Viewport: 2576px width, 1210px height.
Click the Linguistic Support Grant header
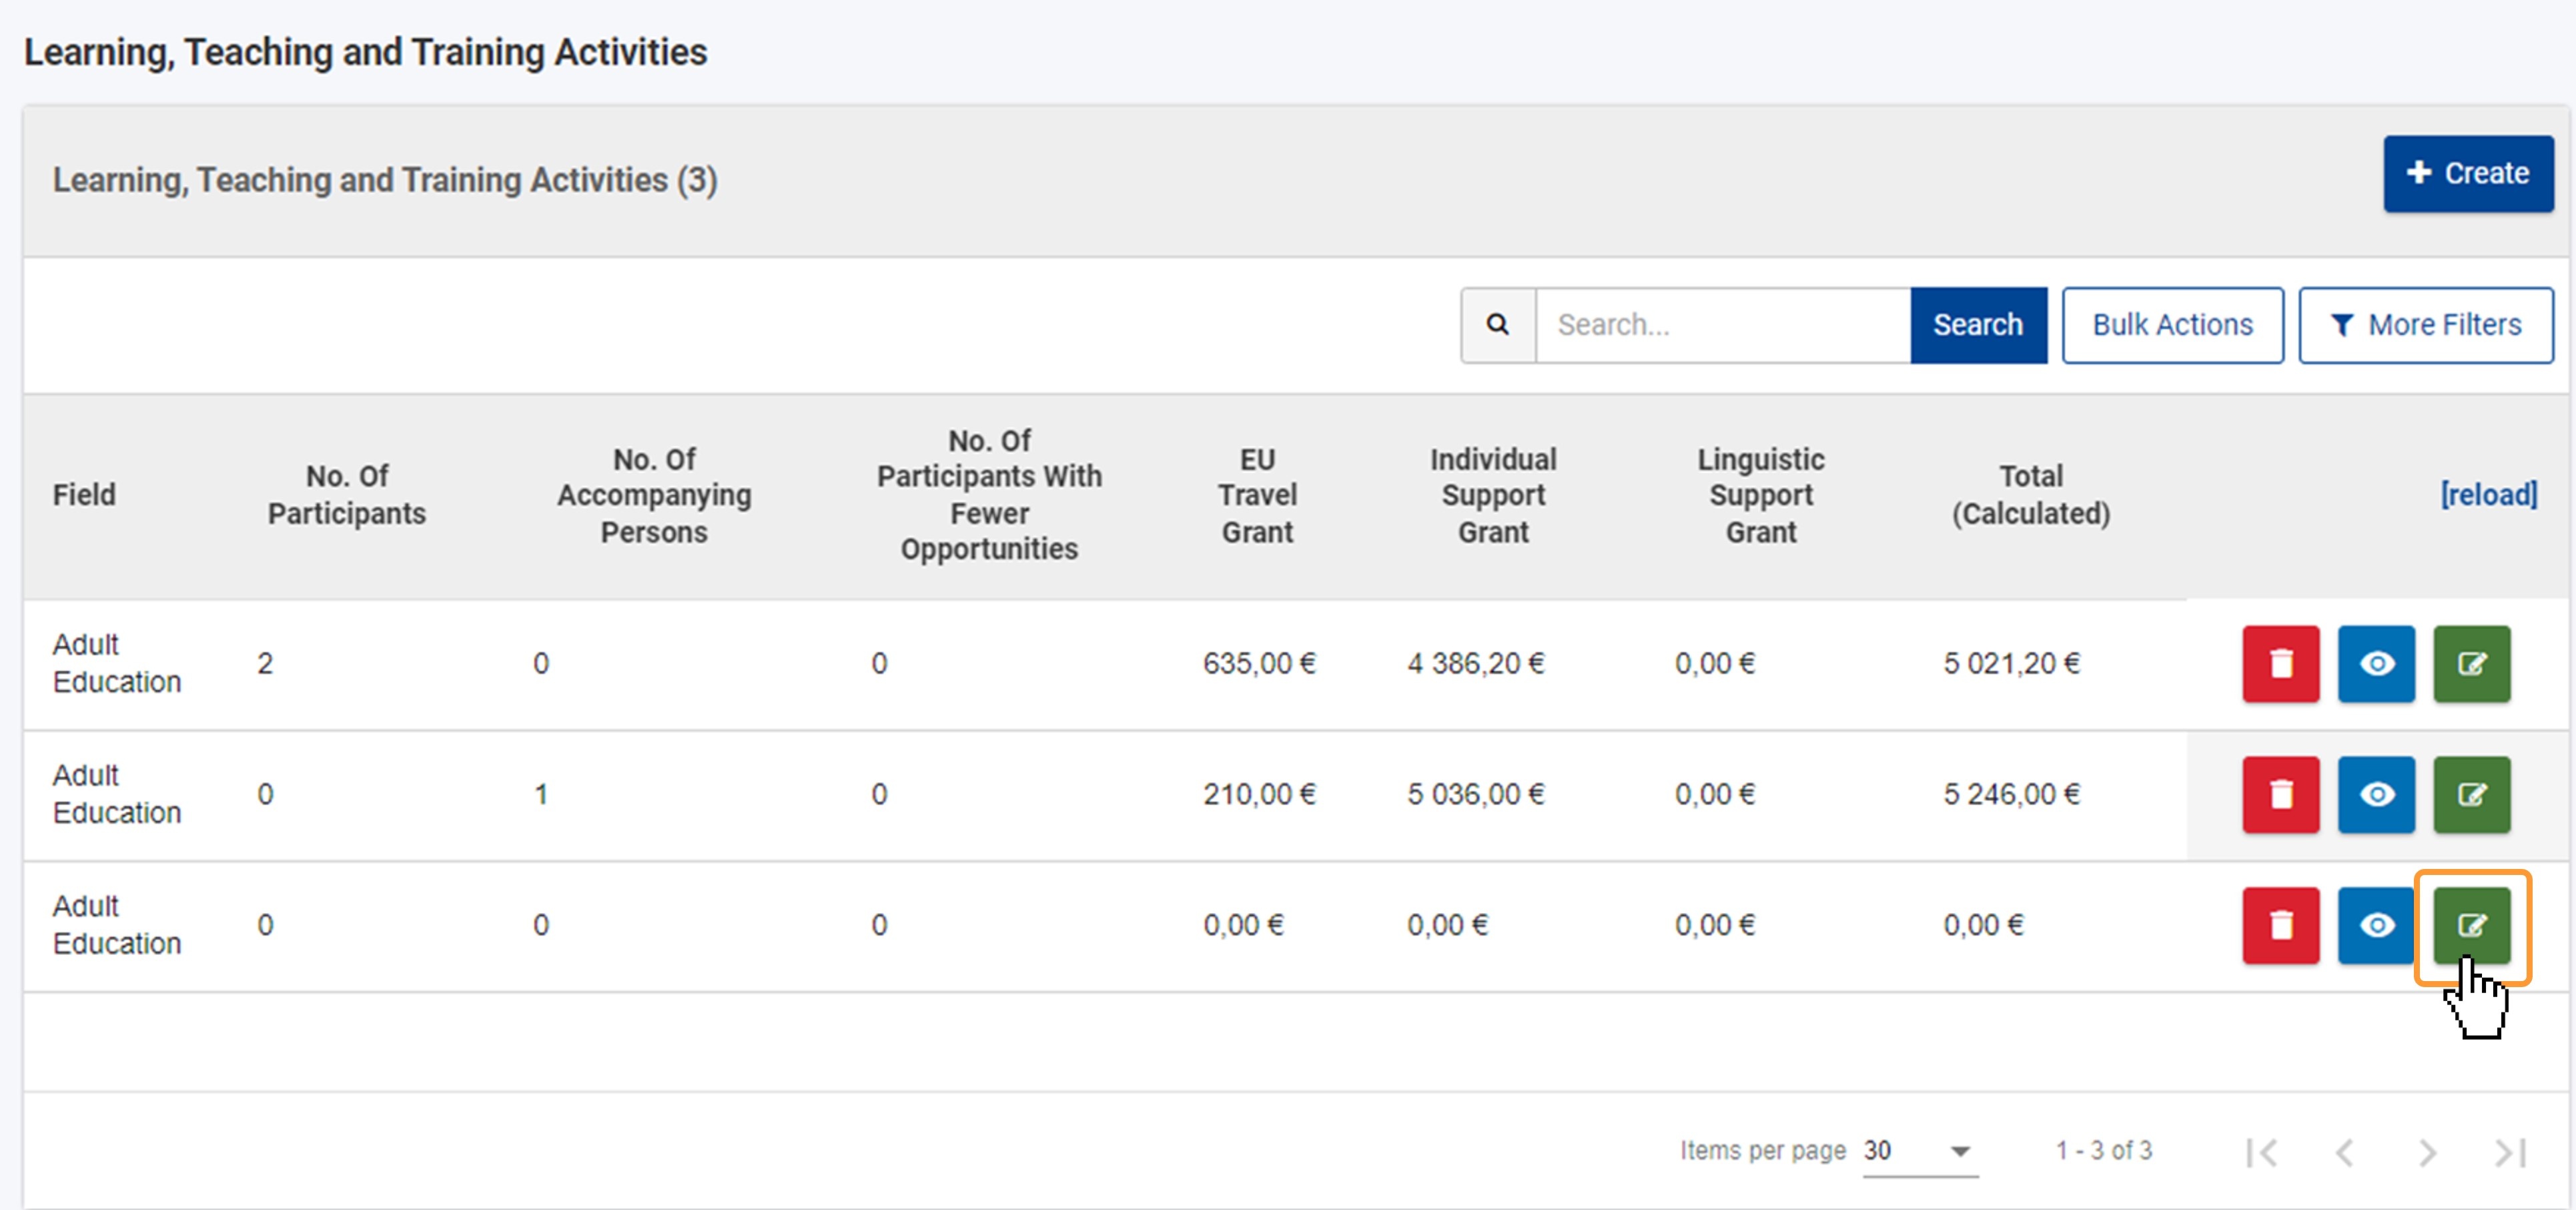[1760, 495]
